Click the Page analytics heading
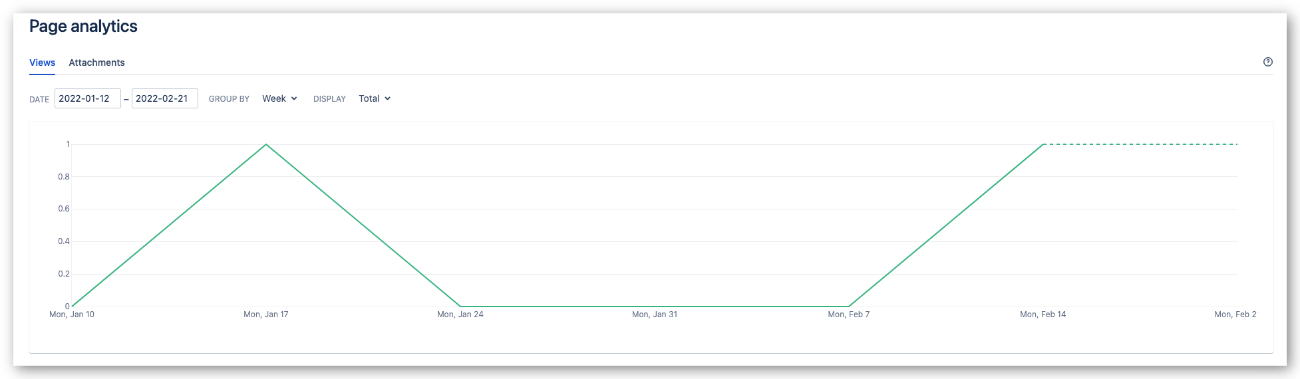This screenshot has height=379, width=1300. click(x=83, y=26)
